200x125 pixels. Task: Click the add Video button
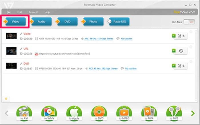pos(15,21)
